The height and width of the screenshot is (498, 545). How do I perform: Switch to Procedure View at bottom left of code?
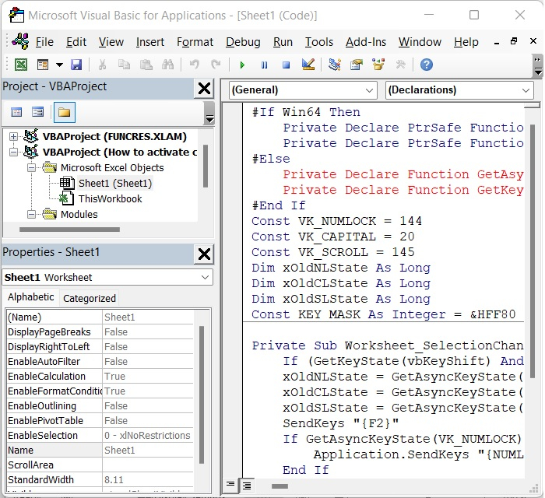point(230,485)
